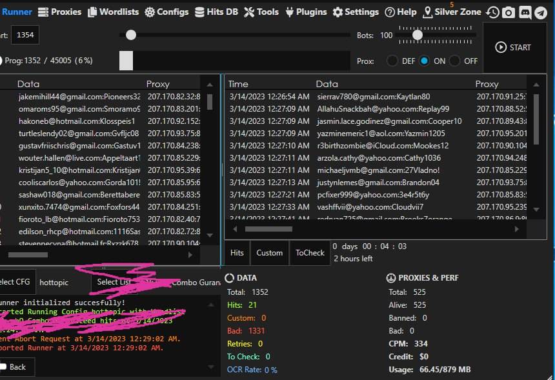Open the Tools menu
The image size is (555, 380).
tap(261, 12)
